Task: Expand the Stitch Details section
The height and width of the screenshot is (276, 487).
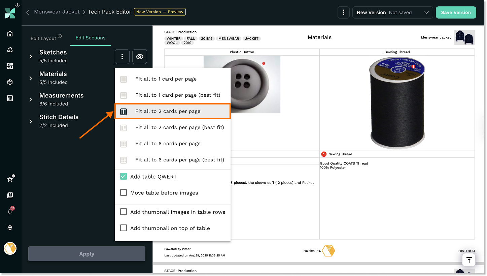Action: tap(31, 121)
